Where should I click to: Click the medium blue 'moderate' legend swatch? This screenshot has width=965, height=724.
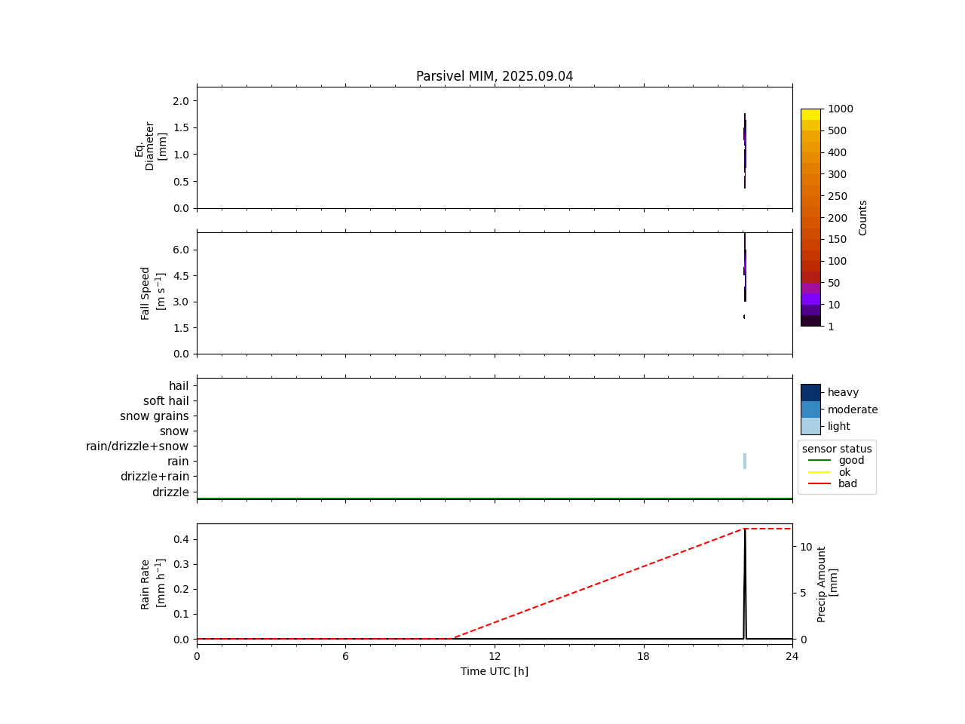(x=810, y=410)
